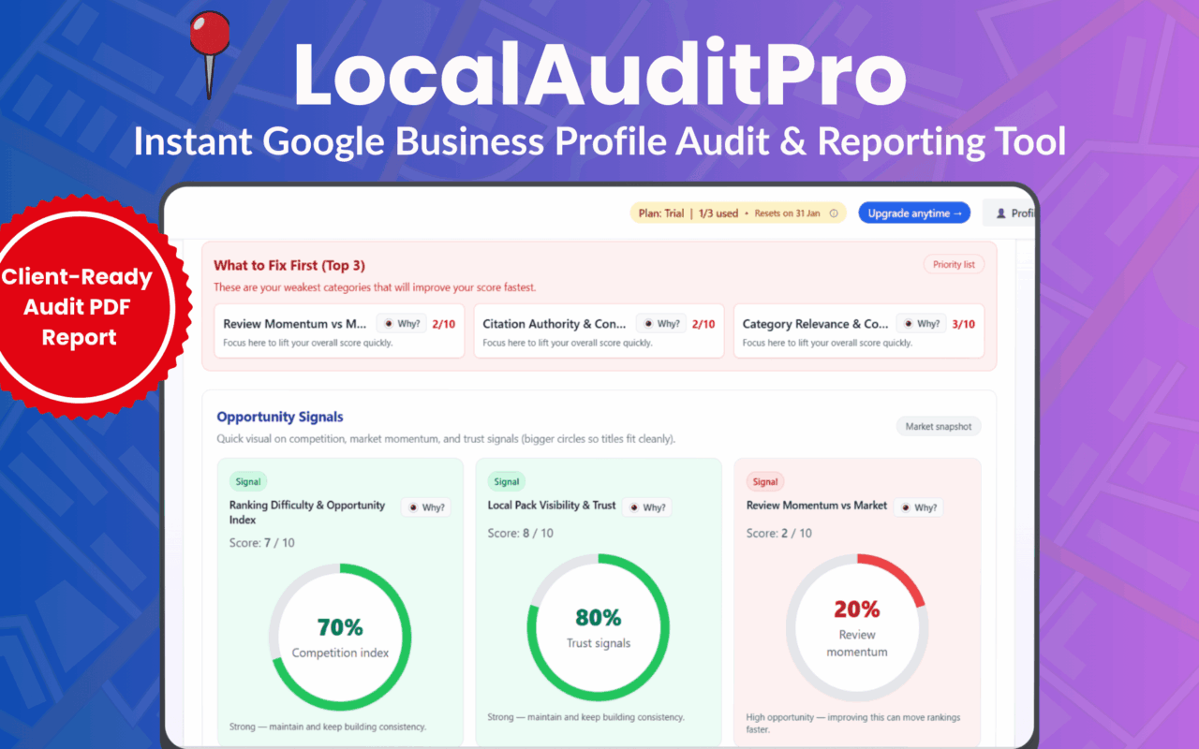This screenshot has width=1199, height=749.
Task: Open Why? on Review Momentum vs Market signal
Action: pos(917,507)
